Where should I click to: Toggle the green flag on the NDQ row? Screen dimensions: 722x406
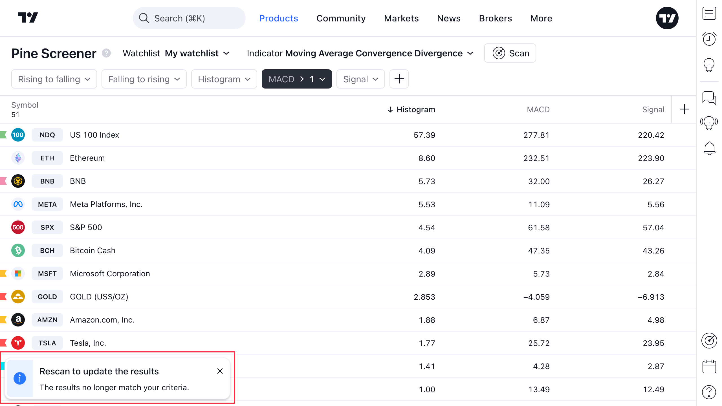[3, 135]
